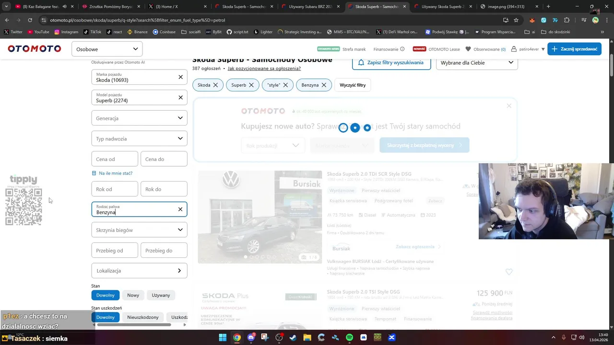Open Wybrane dla Ciebie sort dropdown
The image size is (614, 345).
477,63
